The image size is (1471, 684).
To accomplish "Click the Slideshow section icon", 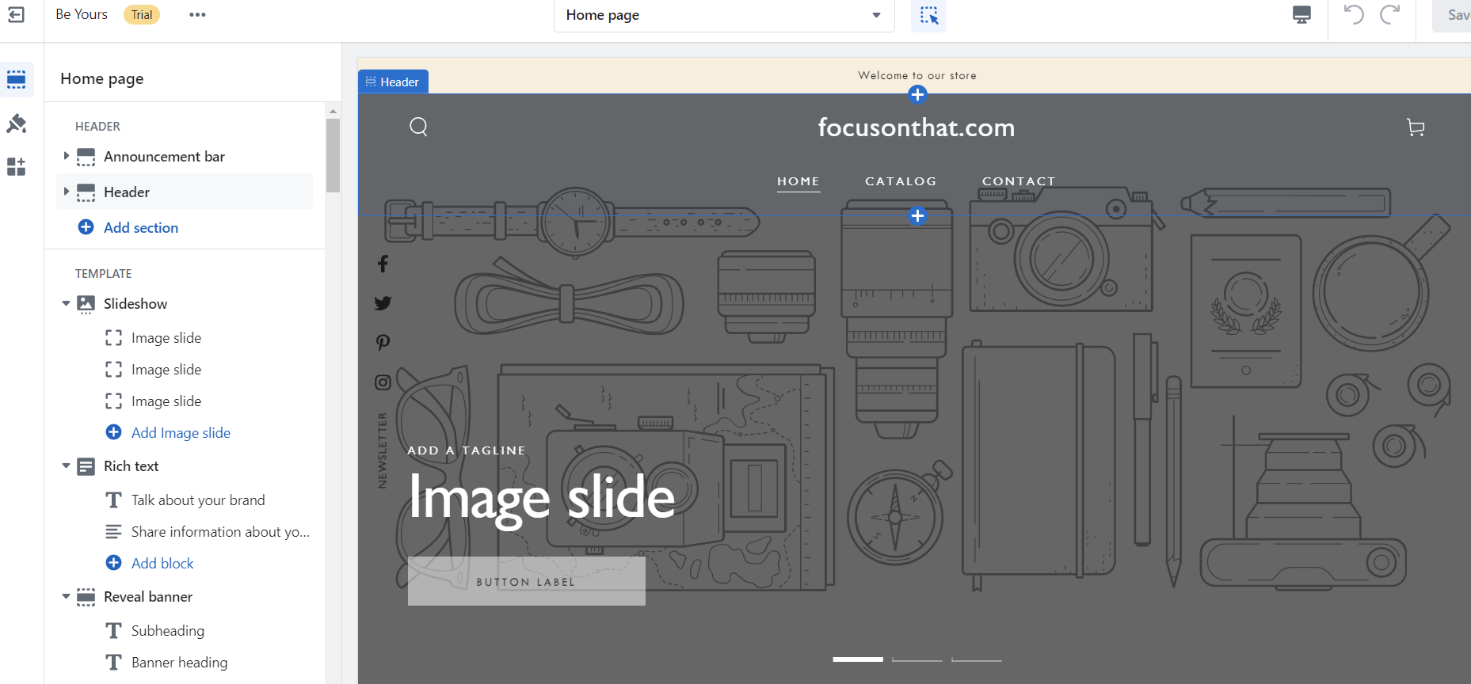I will coord(86,304).
